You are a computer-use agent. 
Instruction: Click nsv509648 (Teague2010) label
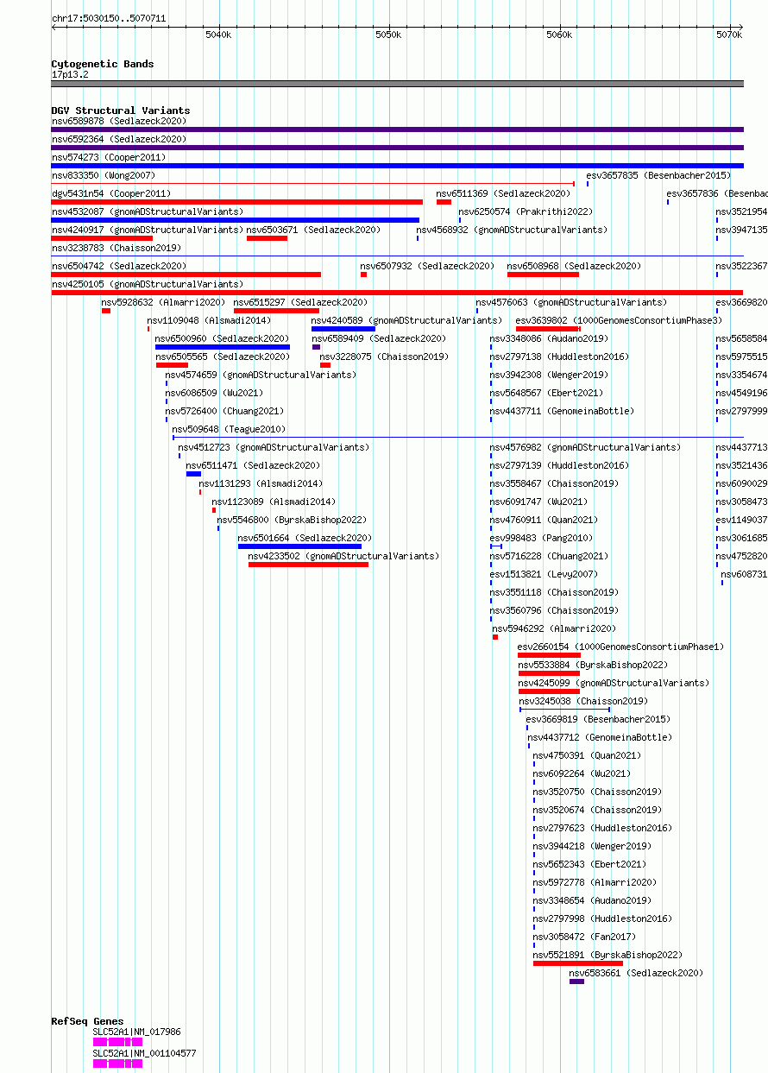229,429
